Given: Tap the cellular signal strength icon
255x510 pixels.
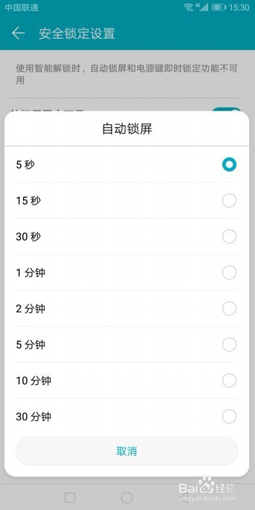Looking at the screenshot, I should click(202, 7).
